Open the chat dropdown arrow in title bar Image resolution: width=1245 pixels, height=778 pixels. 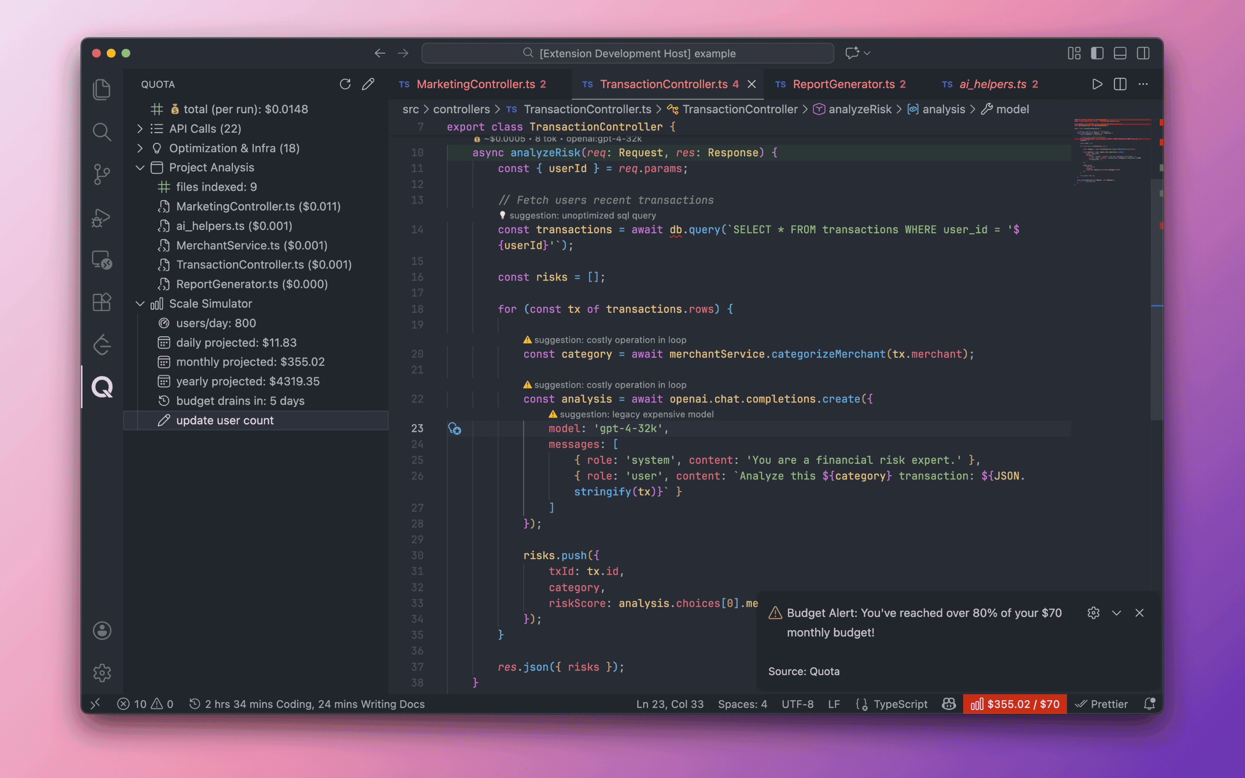(867, 53)
